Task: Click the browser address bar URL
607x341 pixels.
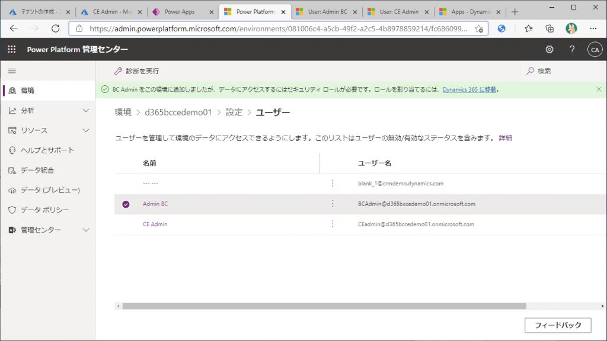Action: [278, 28]
